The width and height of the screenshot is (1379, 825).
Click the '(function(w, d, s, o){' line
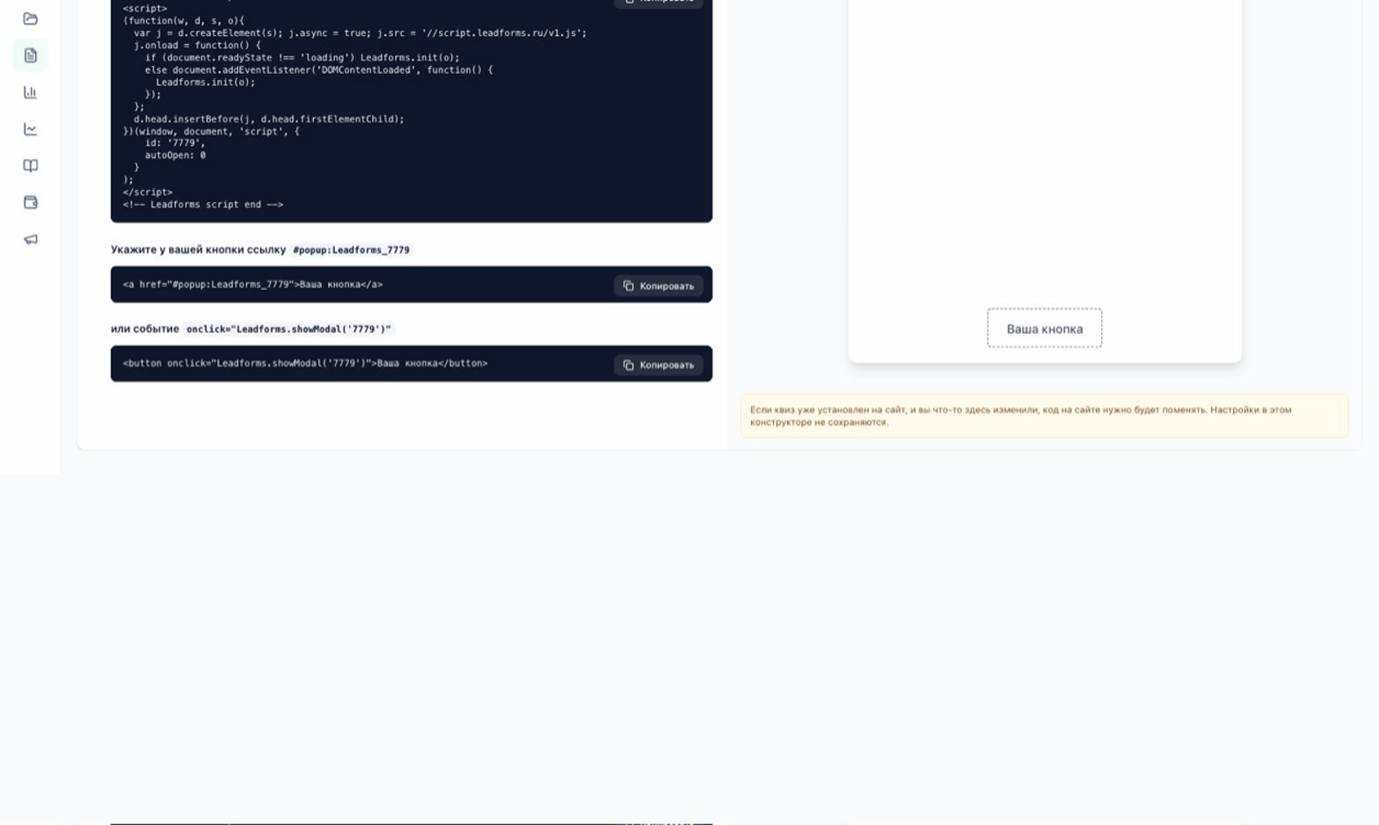pos(184,20)
